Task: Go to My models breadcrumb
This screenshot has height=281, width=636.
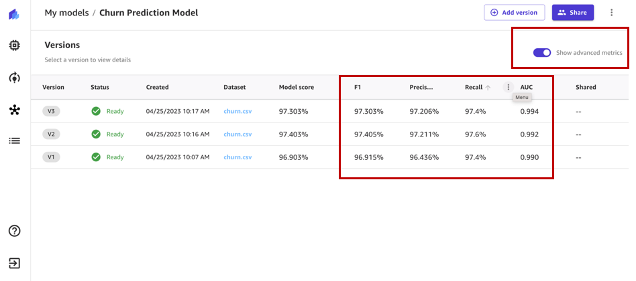Action: [66, 13]
